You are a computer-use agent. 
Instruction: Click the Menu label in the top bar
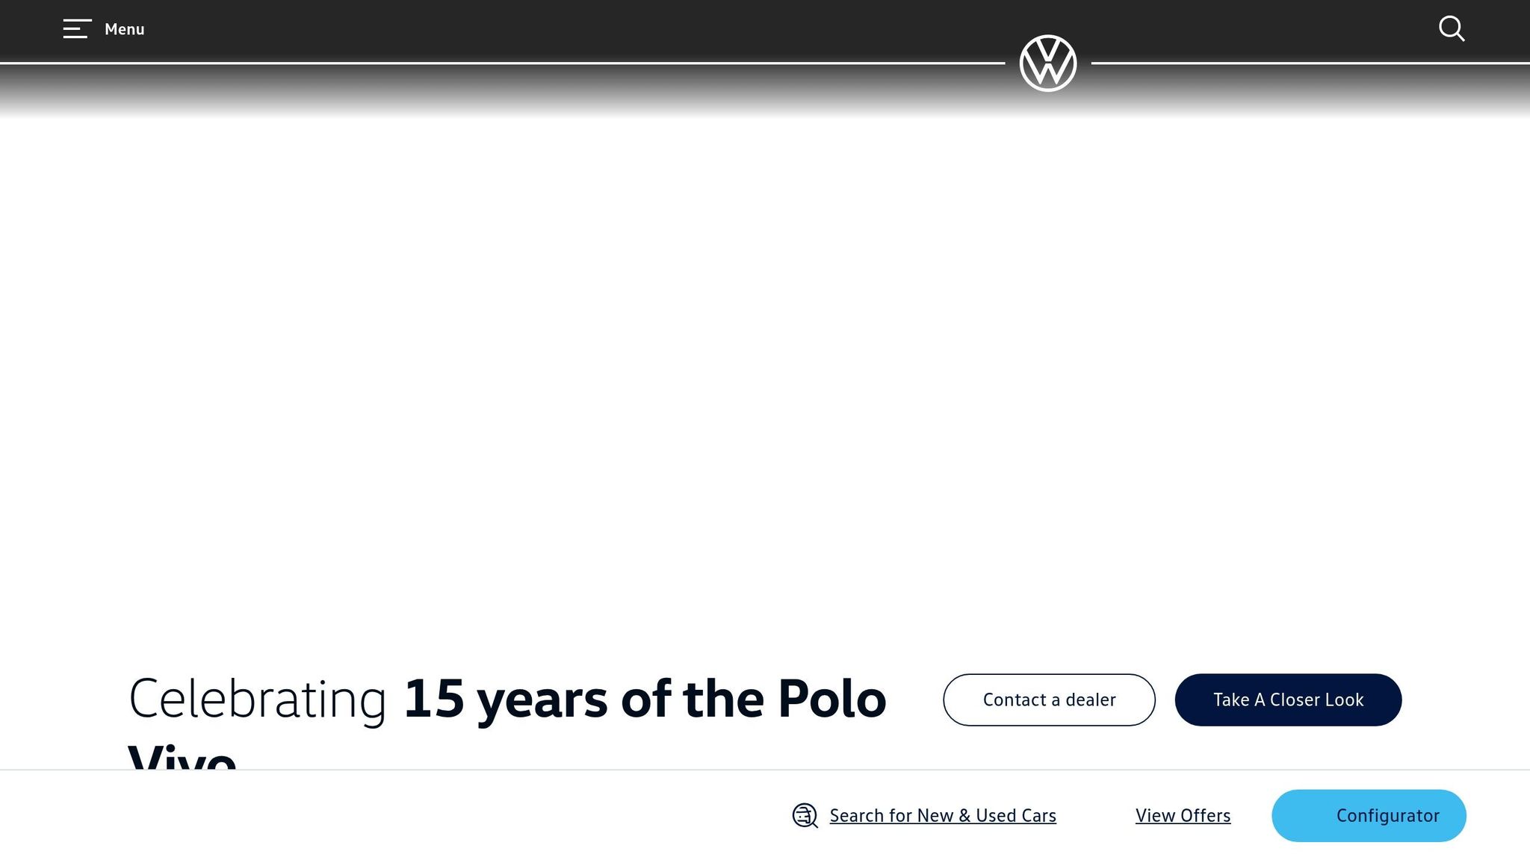pos(124,29)
